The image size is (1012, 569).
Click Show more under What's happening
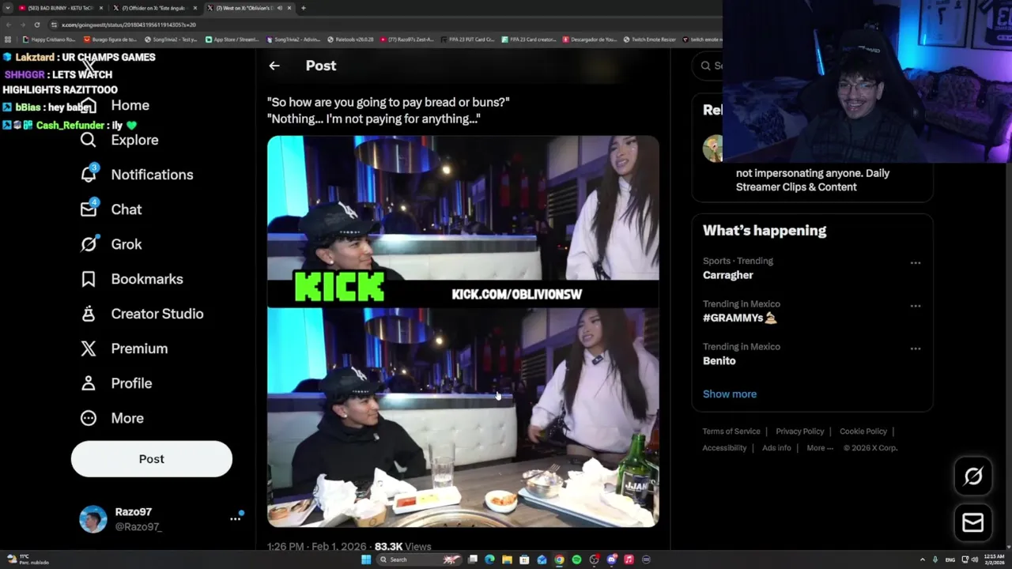coord(730,394)
